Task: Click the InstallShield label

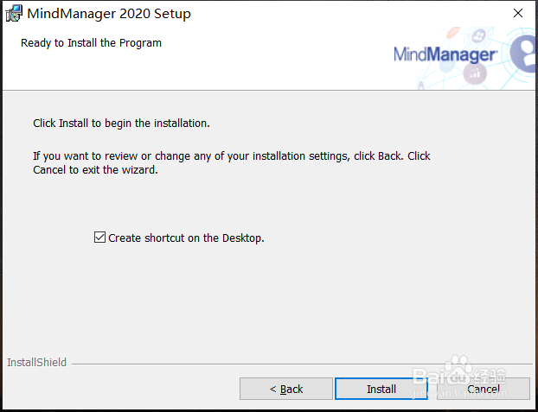Action: click(36, 363)
